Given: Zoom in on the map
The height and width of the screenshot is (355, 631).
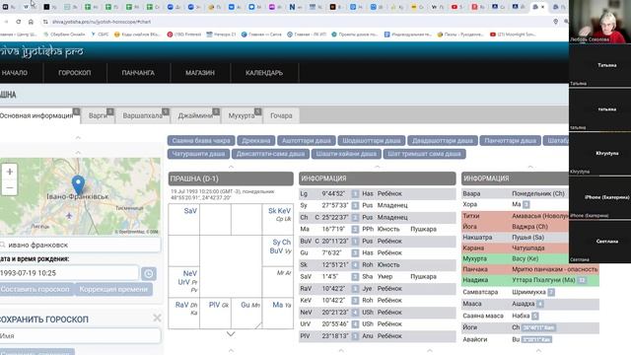Looking at the screenshot, I should coord(10,172).
